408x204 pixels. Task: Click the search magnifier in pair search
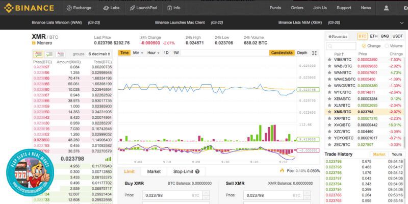click(x=330, y=46)
